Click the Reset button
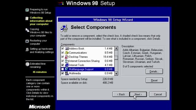Viewport: 196px width, 110px height. point(154,80)
